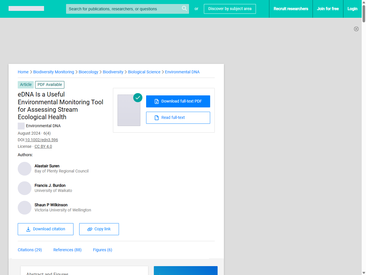Viewport: 366px width, 275px height.
Task: Open Recruit researchers page
Action: (291, 9)
